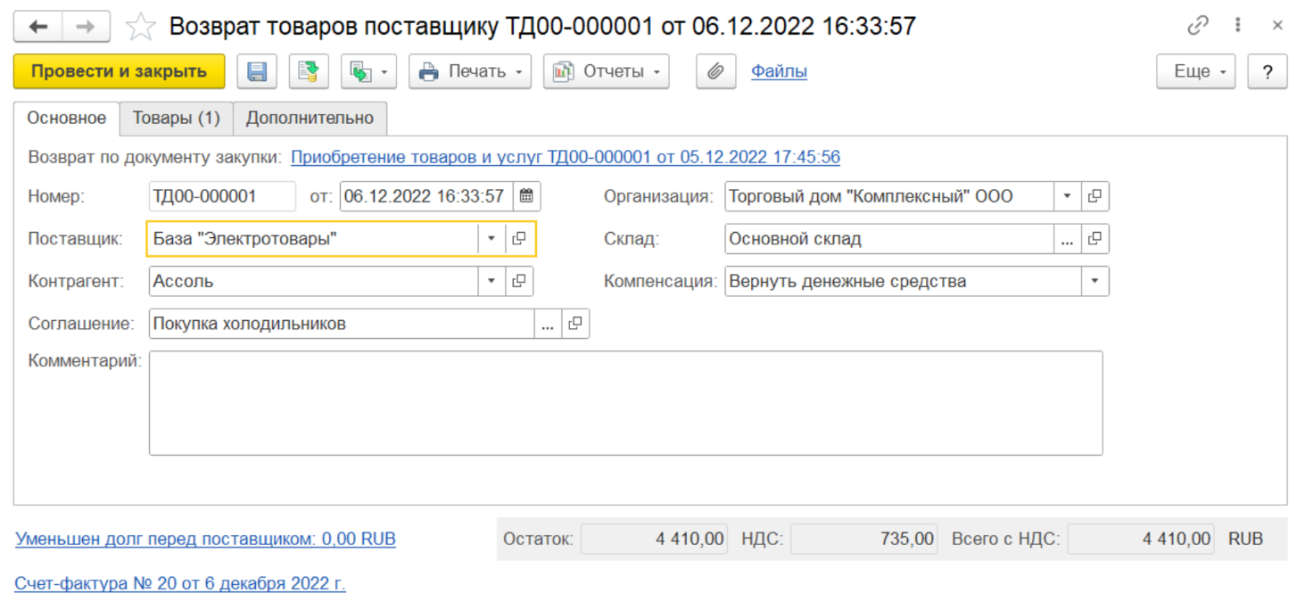Expand the Организация dropdown list
Viewport: 1313px width, 610px height.
(1067, 196)
